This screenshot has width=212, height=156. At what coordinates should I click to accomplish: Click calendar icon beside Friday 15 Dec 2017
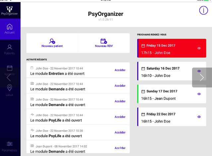pos(143,46)
